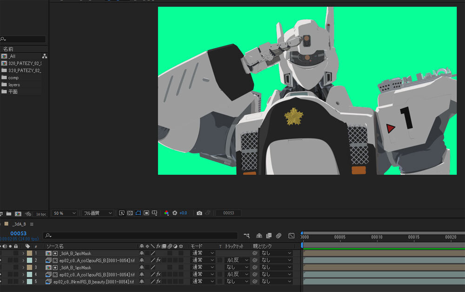Click the ソース名 column header
This screenshot has height=292, width=465.
55,246
